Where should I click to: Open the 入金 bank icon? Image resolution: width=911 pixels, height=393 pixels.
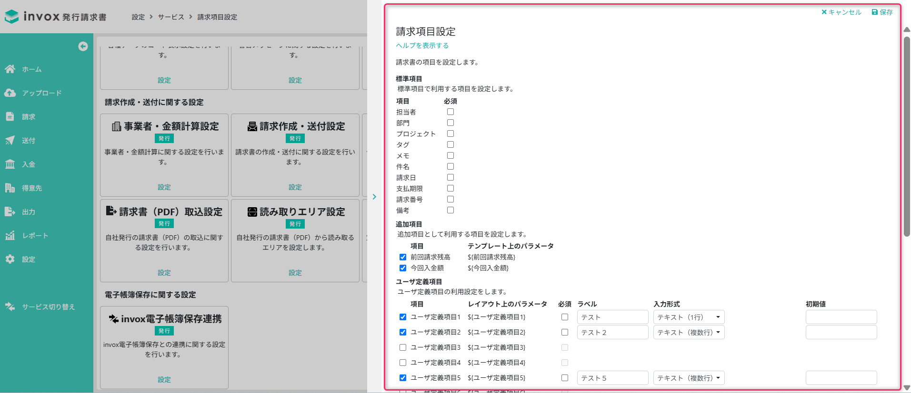pyautogui.click(x=10, y=164)
